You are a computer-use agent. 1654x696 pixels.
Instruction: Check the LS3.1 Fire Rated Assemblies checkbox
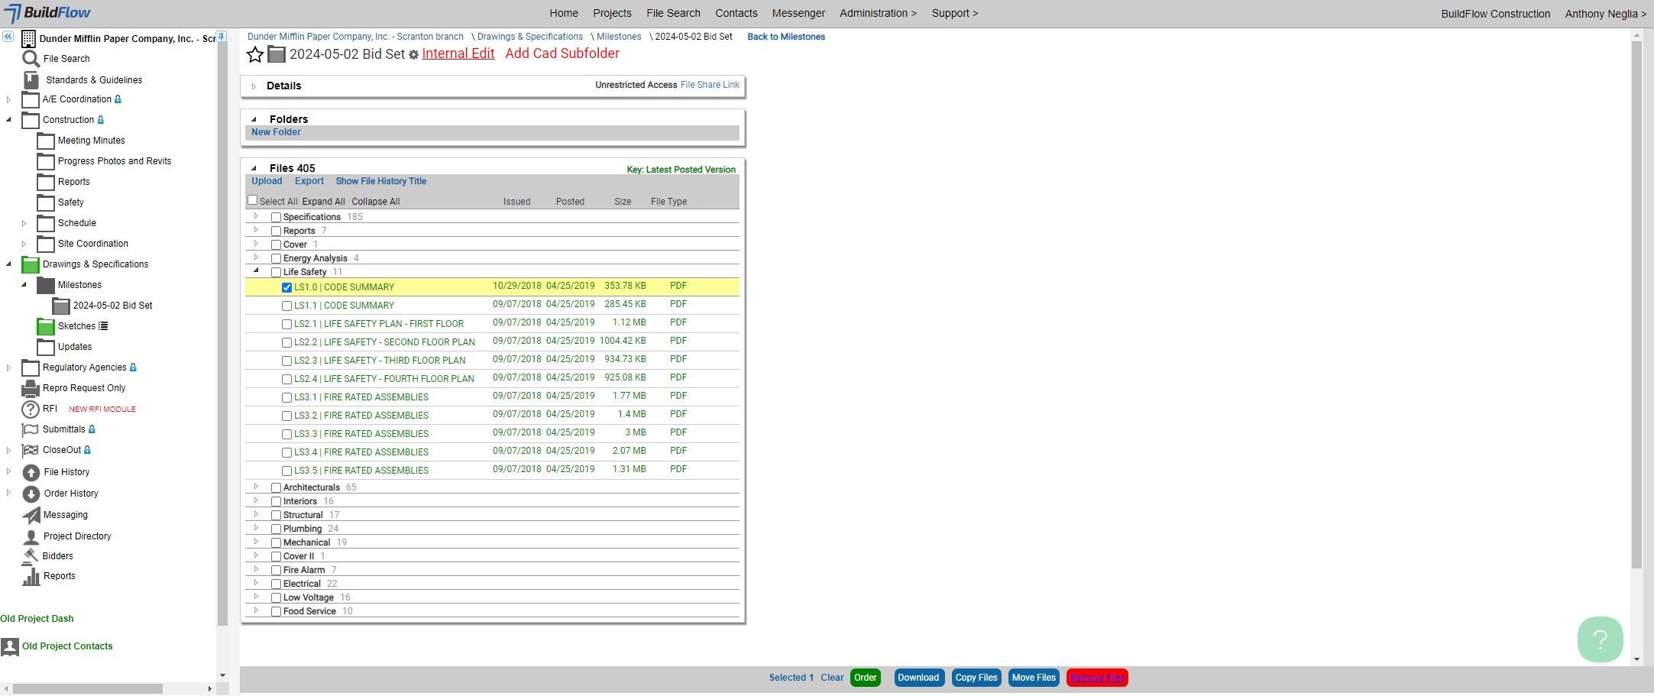point(286,398)
